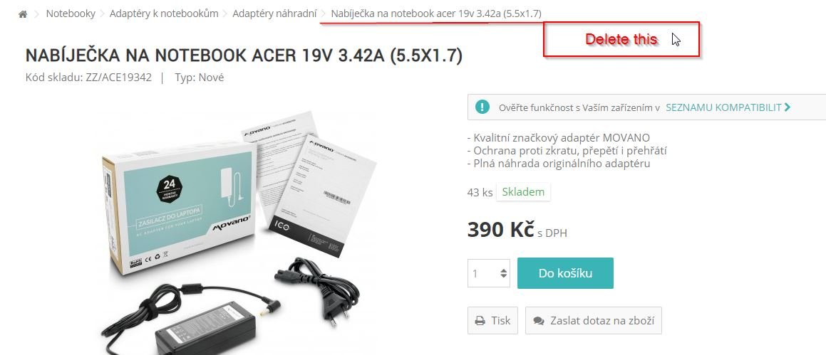Click chevron after SEZNAMU KOMPATIBILIT
This screenshot has width=826, height=355.
(788, 107)
